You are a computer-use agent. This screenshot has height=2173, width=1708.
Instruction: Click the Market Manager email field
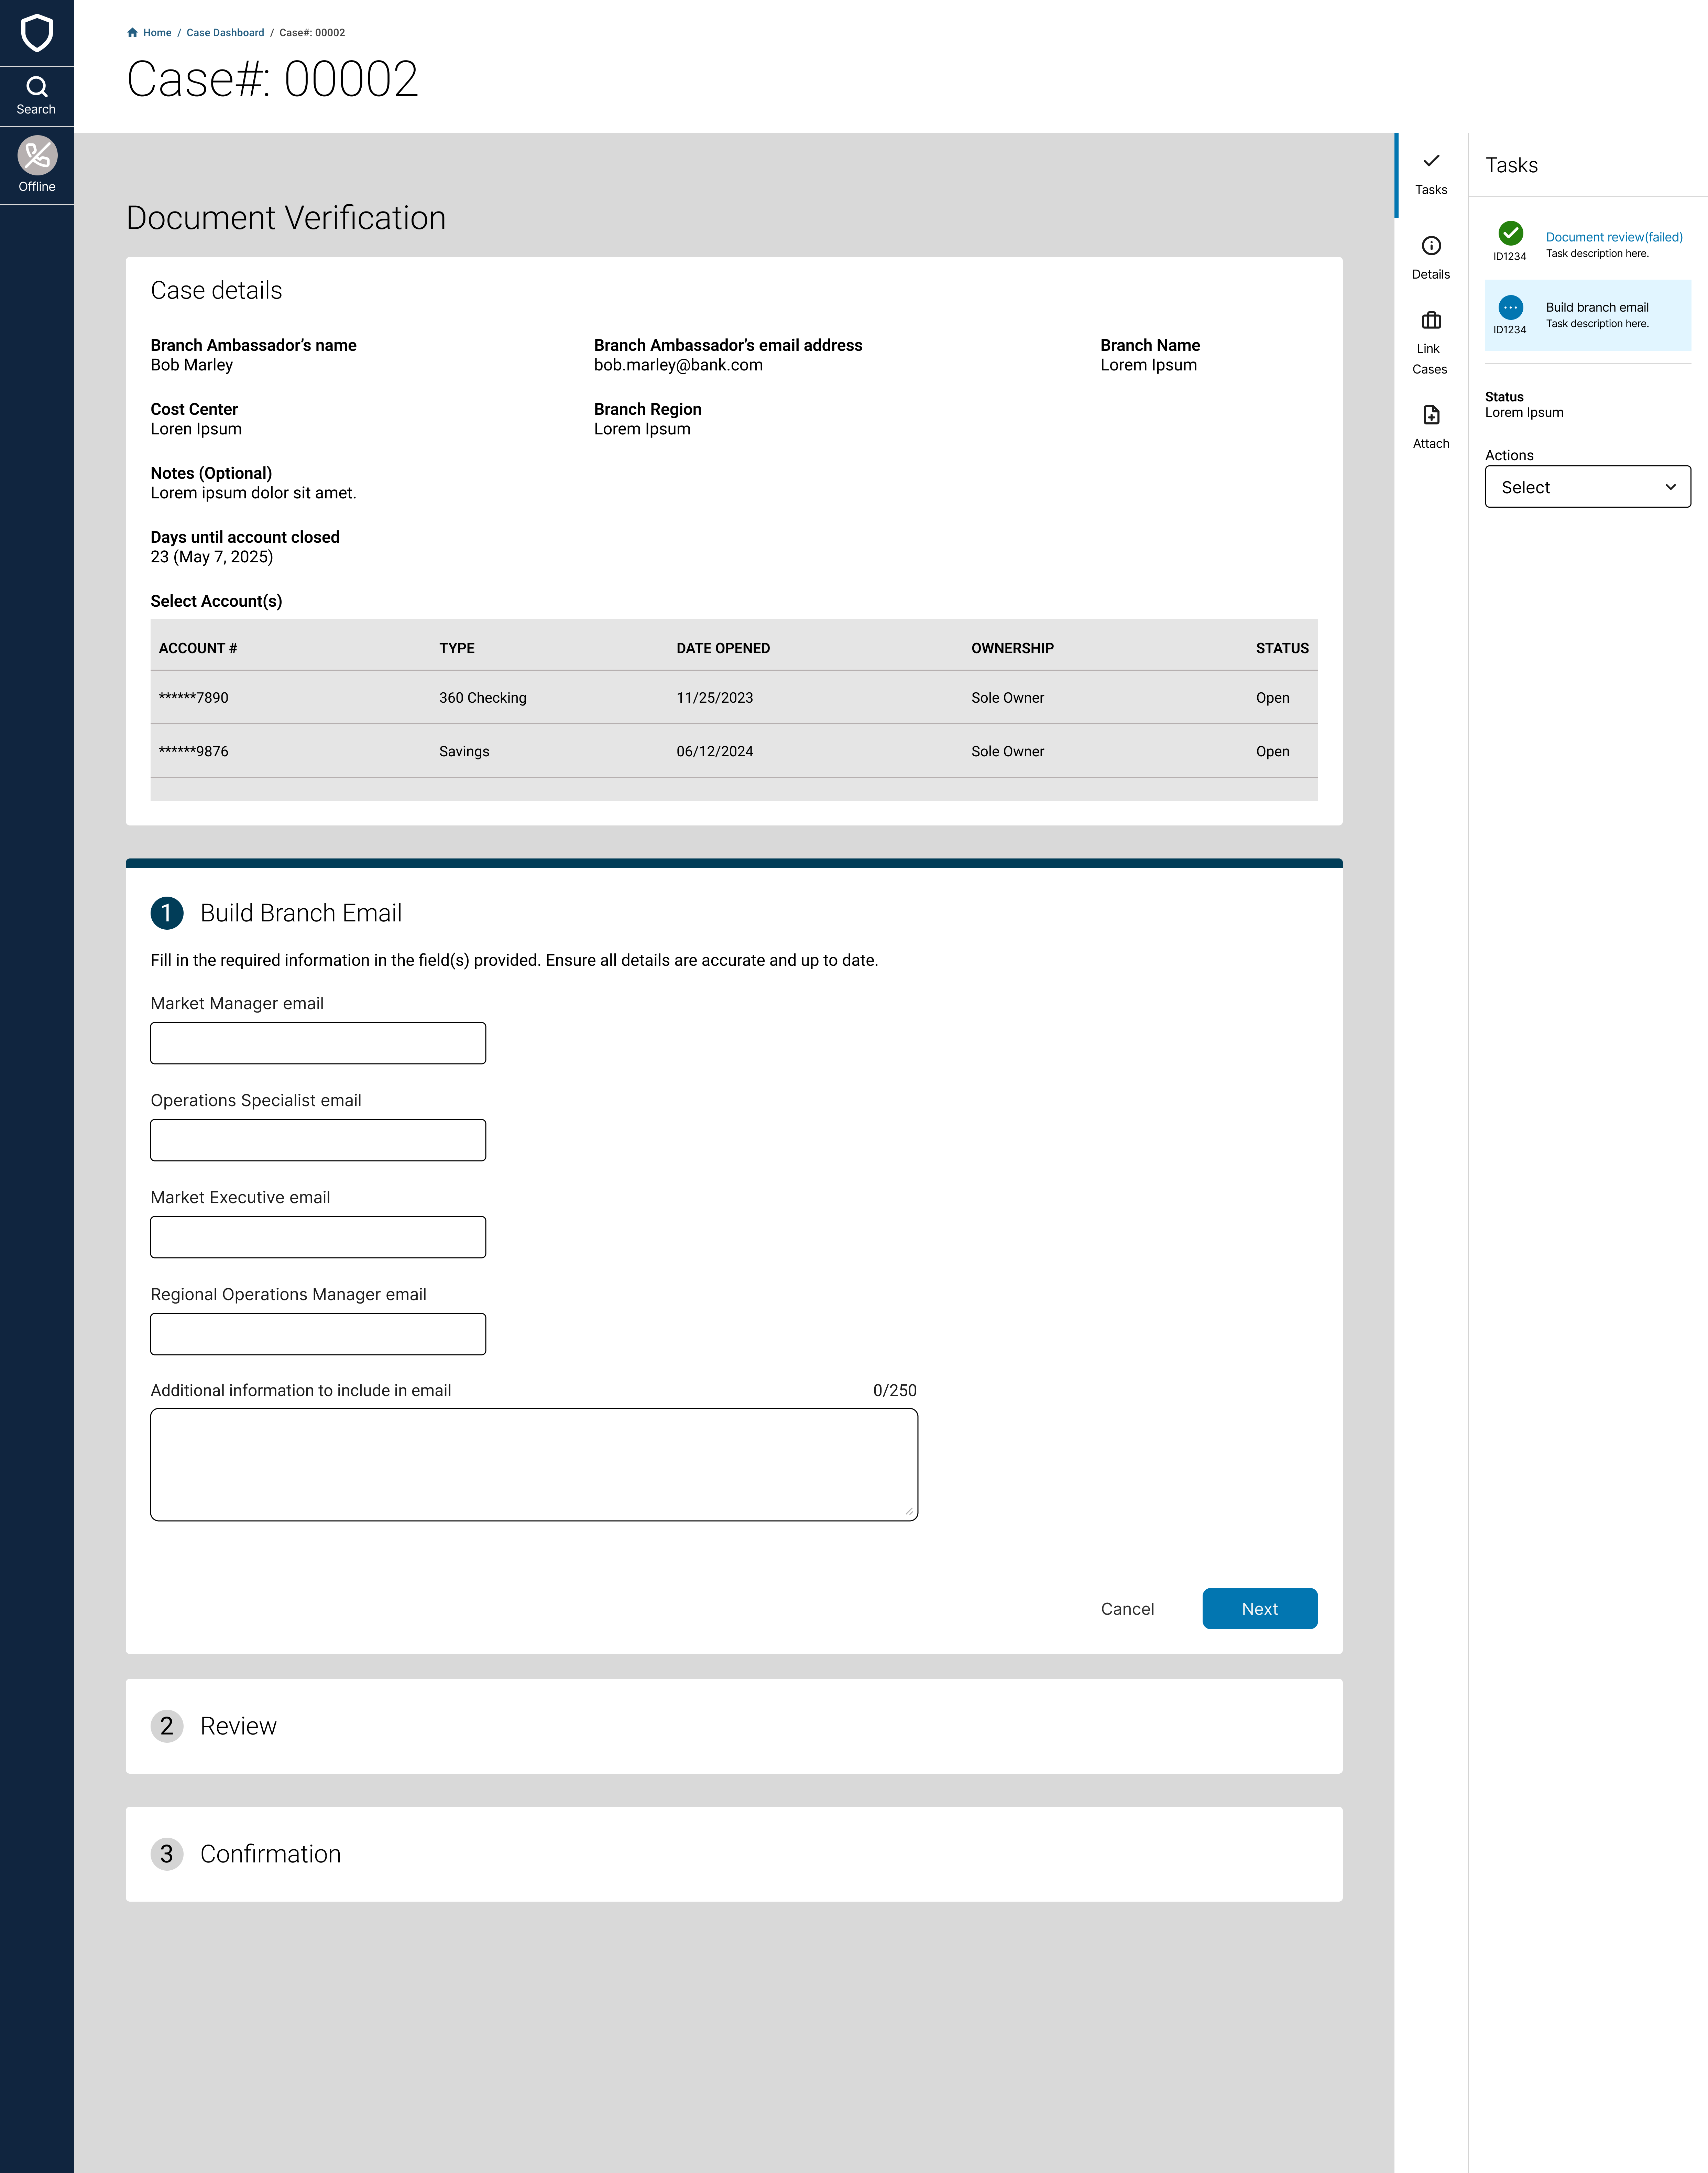318,1044
